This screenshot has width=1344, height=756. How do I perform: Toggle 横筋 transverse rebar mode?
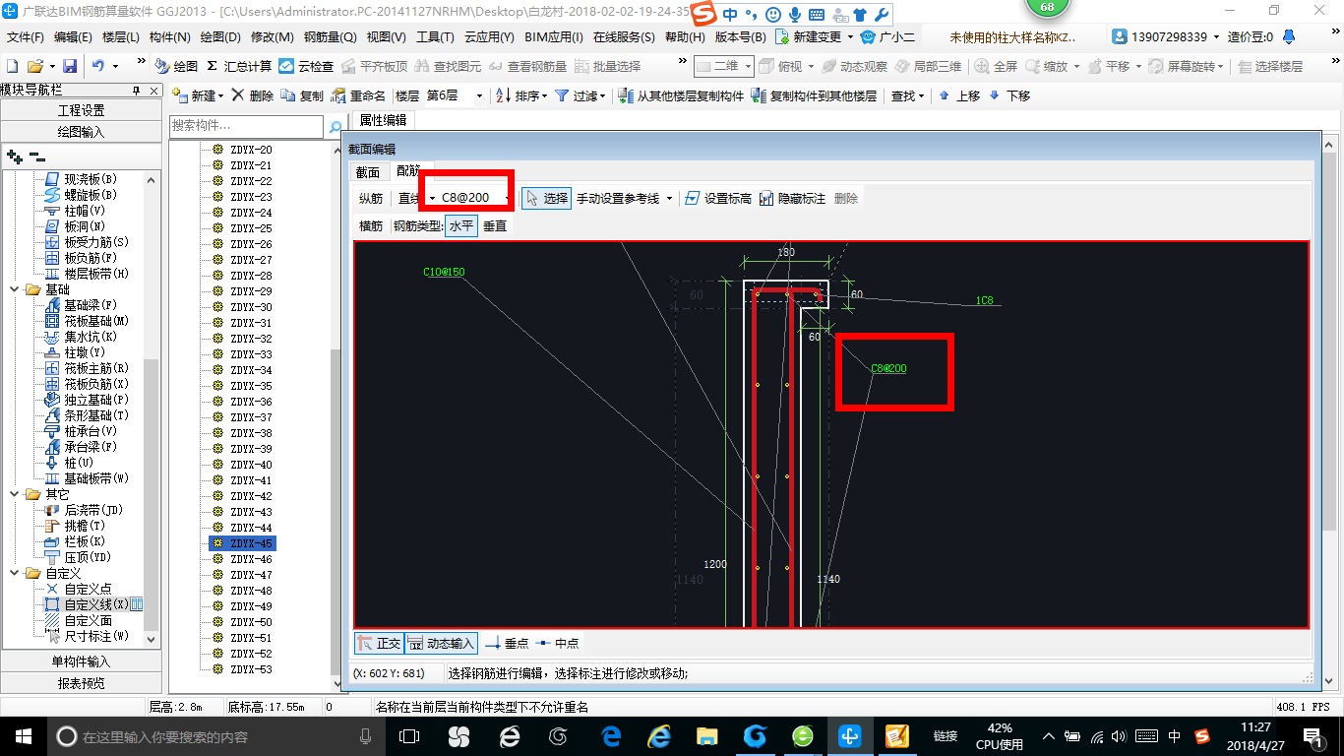(371, 225)
